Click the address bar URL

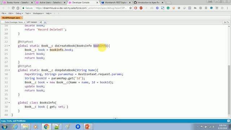[x=81, y=8]
